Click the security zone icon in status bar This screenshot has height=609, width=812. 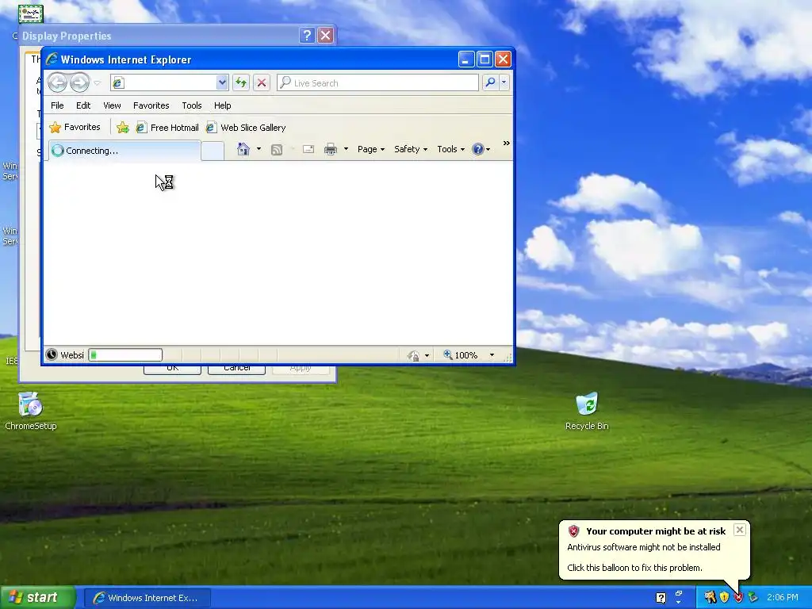[x=413, y=355]
